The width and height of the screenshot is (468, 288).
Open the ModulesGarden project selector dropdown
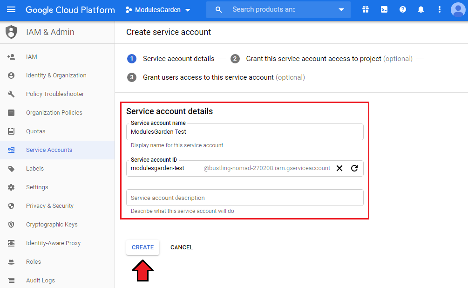coord(158,10)
